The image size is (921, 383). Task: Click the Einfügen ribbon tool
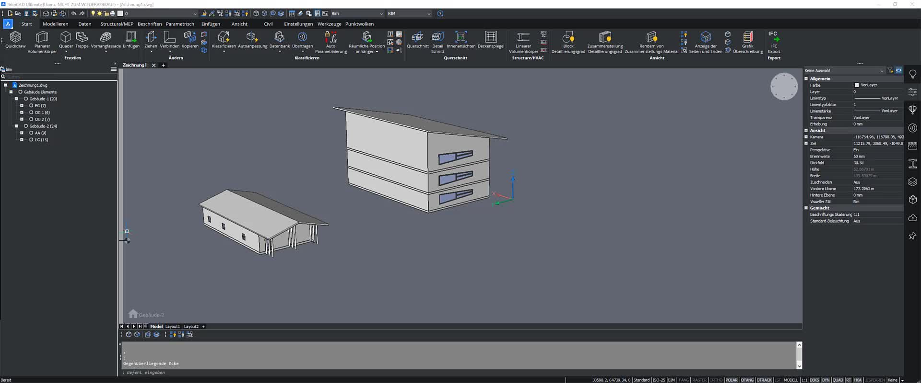131,40
